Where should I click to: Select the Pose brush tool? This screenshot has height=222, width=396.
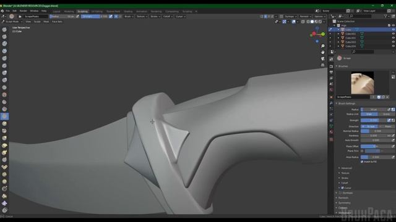4,167
